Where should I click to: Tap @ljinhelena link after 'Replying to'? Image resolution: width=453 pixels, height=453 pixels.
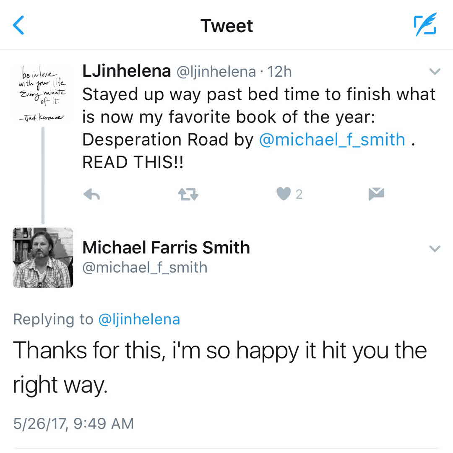point(139,320)
